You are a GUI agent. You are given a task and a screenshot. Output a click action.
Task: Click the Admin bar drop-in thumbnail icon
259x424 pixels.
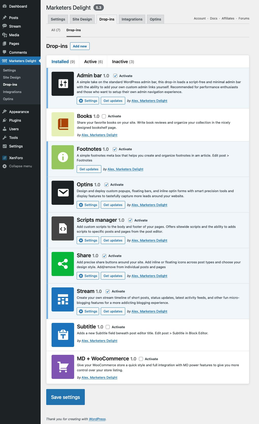click(63, 84)
